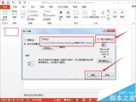
Task: Click the spell check icon in status bar
Action: [x=28, y=100]
